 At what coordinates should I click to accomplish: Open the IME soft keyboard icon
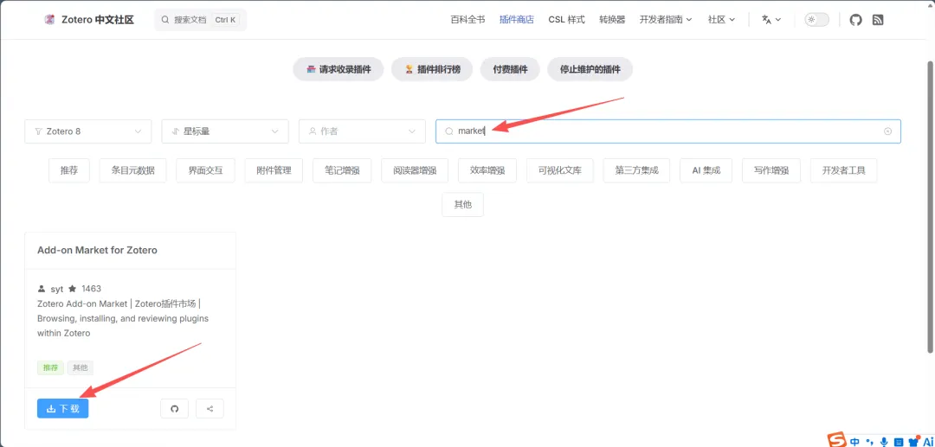pyautogui.click(x=898, y=442)
